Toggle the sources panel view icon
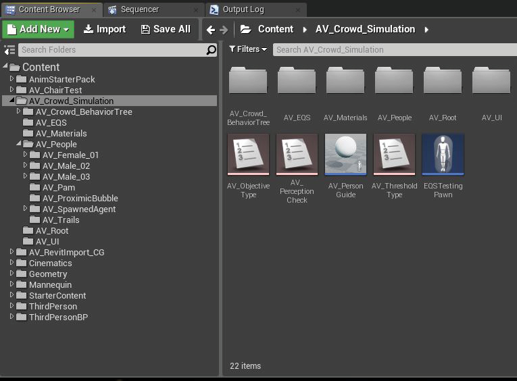This screenshot has width=517, height=381. (9, 50)
